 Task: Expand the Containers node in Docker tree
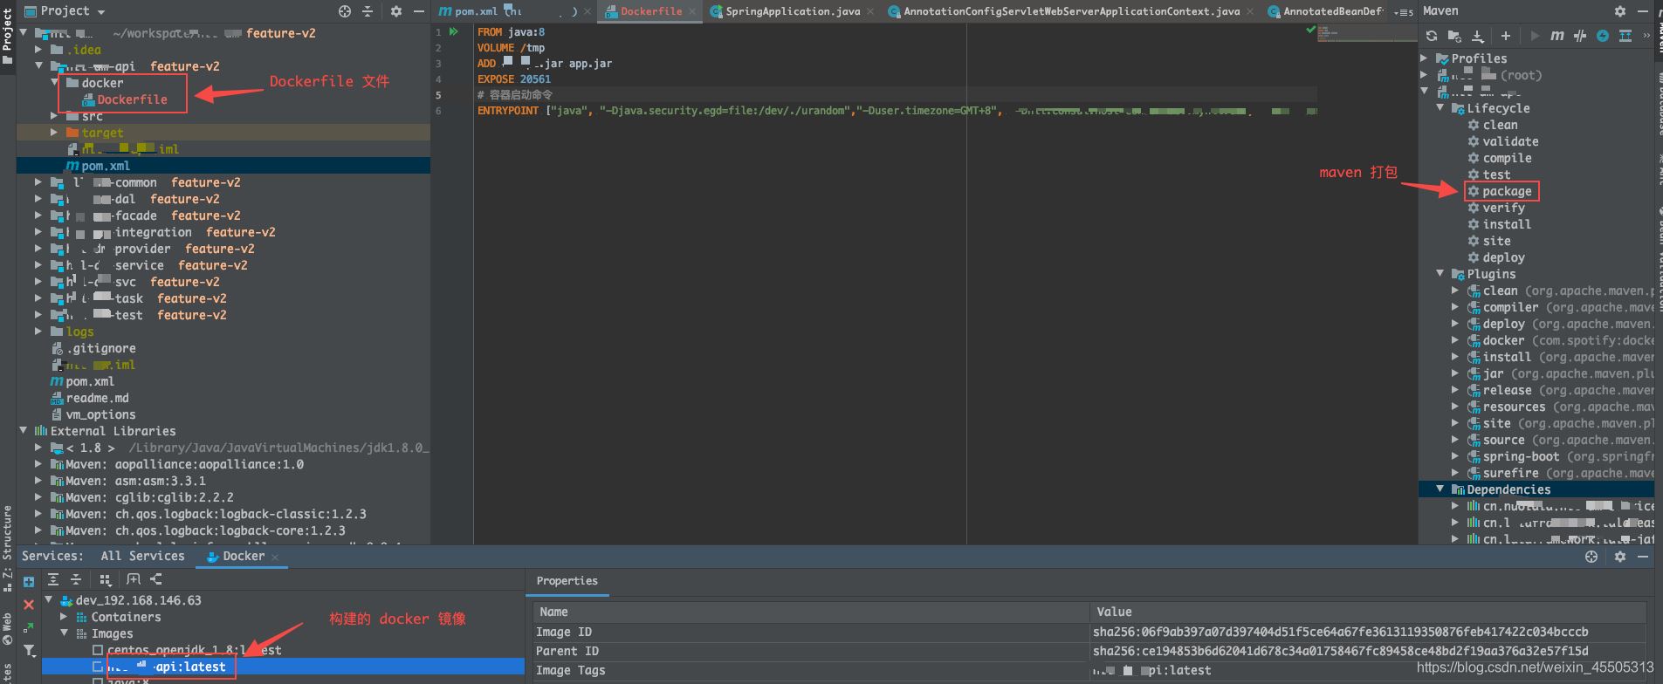coord(64,617)
